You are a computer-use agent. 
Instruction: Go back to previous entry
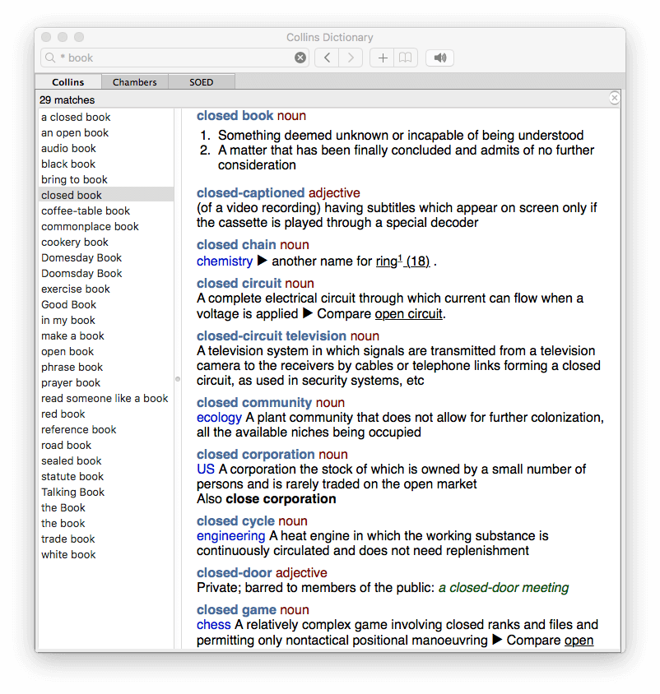pos(327,58)
